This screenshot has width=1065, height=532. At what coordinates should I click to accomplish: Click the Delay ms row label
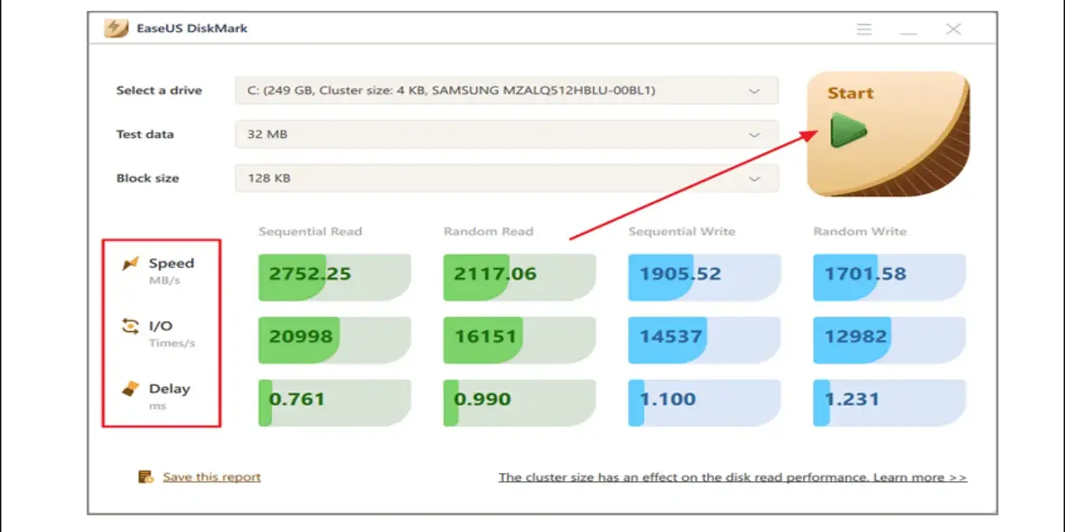[x=169, y=396]
